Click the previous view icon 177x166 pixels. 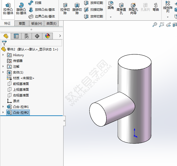(x=168, y=25)
